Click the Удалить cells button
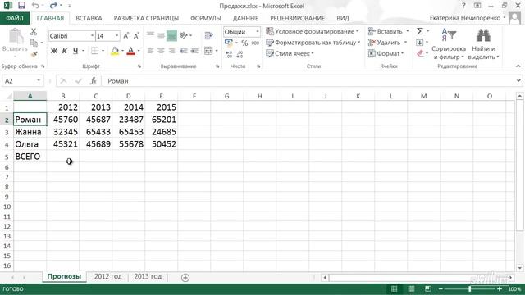Viewport: 525px width, 295px height. point(385,43)
